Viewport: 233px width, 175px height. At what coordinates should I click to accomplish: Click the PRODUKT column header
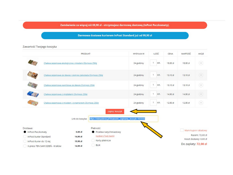[86, 54]
